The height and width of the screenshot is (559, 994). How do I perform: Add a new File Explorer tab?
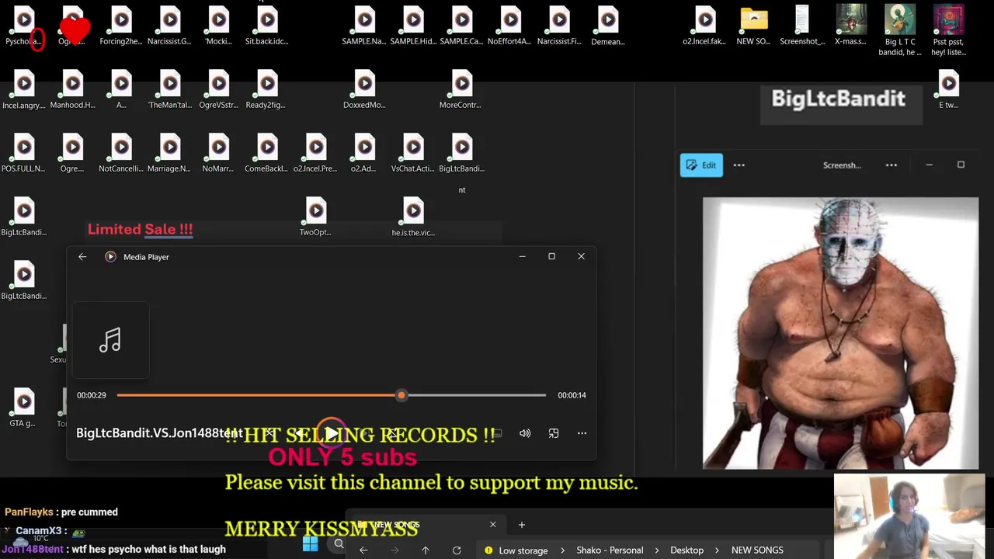pyautogui.click(x=522, y=525)
